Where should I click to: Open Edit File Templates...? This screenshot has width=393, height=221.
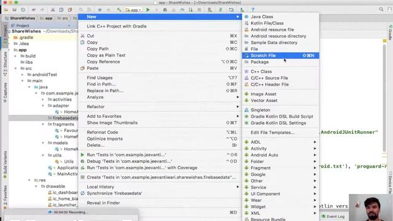pos(281,133)
